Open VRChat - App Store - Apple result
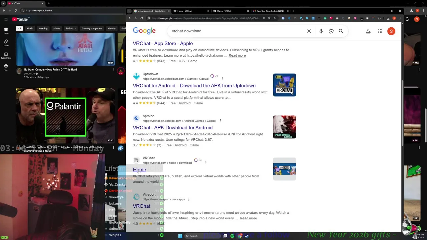 163,43
